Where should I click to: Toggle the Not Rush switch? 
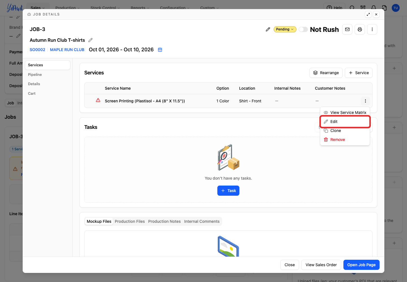point(303,29)
